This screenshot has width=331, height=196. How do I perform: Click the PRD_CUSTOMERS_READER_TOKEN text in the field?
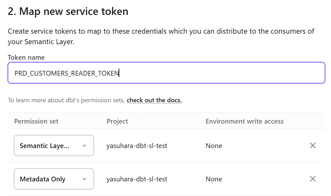[x=67, y=73]
